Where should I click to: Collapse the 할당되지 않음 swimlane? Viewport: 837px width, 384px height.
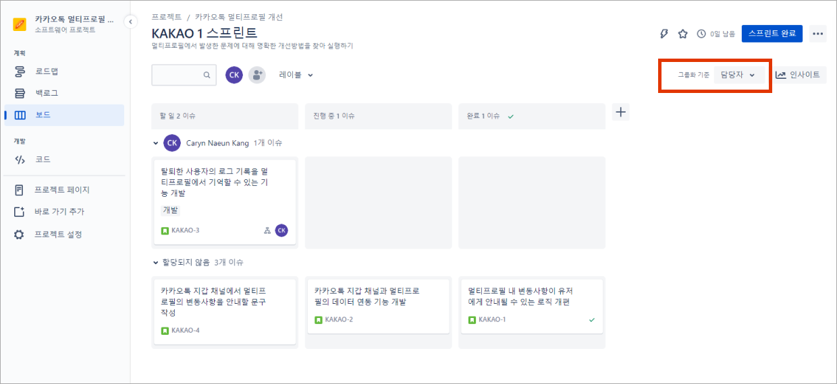[156, 262]
